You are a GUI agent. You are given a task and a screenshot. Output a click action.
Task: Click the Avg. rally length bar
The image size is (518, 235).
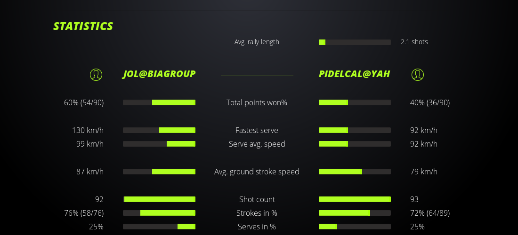(355, 42)
